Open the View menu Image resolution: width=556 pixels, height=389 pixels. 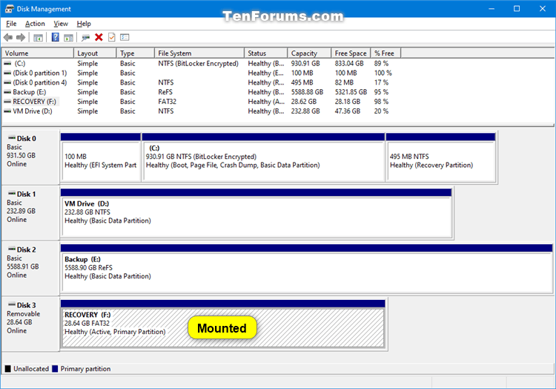pyautogui.click(x=61, y=24)
